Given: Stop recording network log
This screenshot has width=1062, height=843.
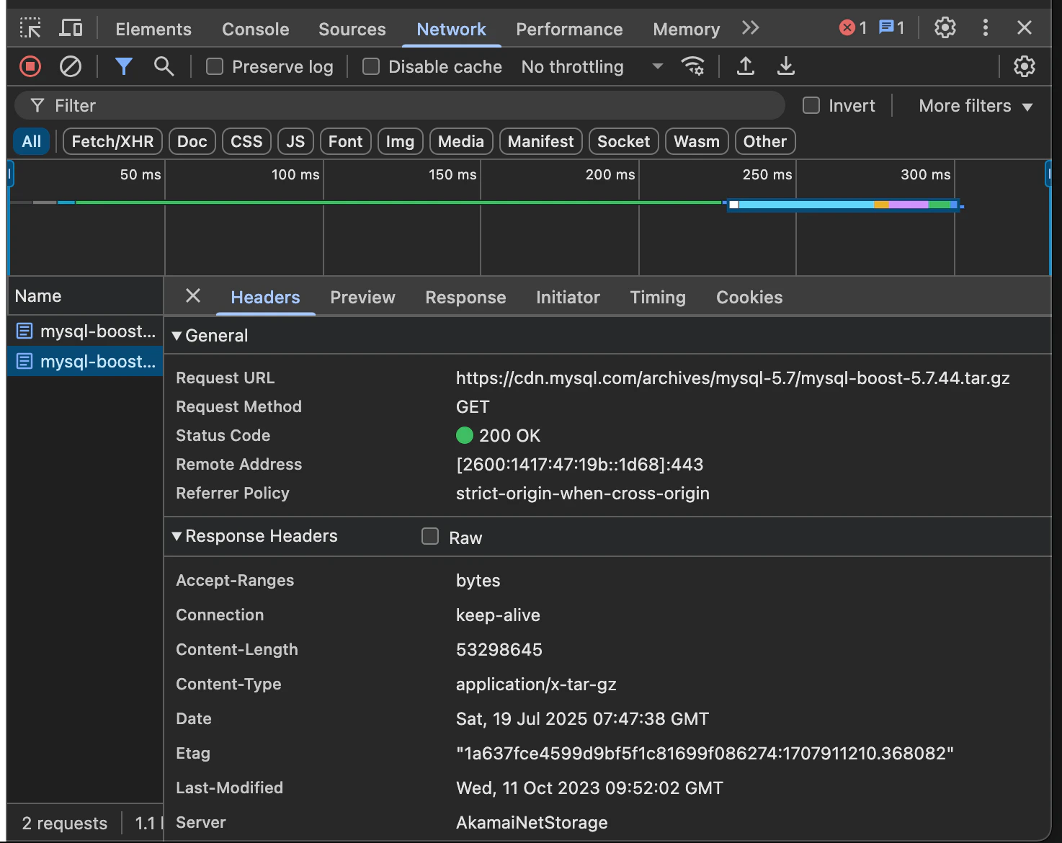Looking at the screenshot, I should tap(30, 67).
